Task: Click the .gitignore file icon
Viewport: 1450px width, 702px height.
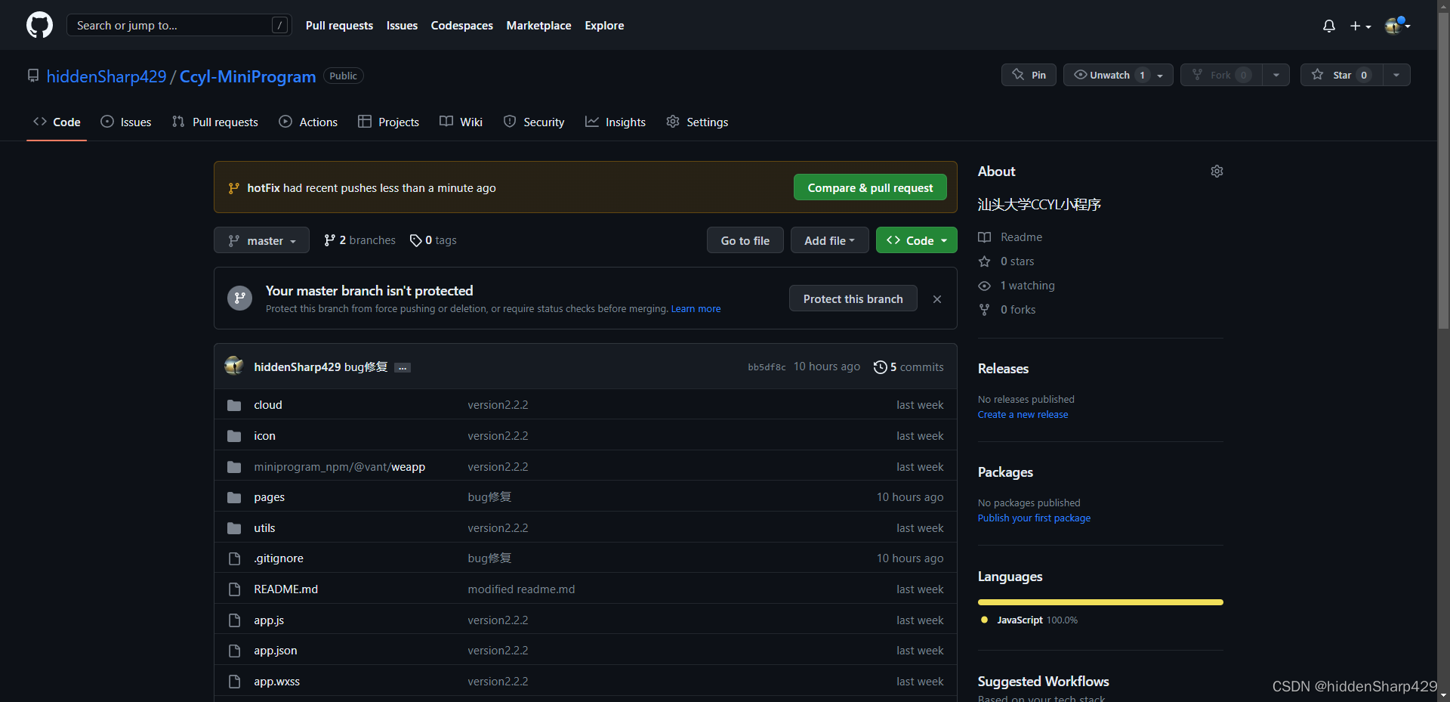Action: tap(234, 558)
